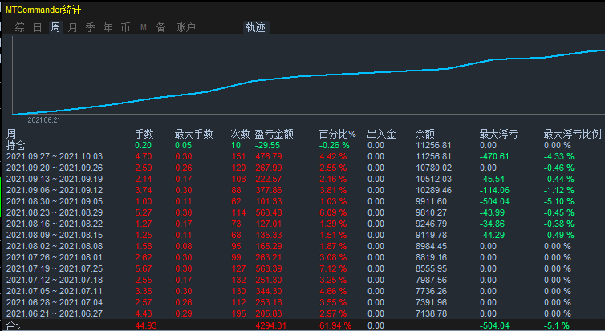Click the total profit value 4294.31
605x331 pixels.
[271, 325]
